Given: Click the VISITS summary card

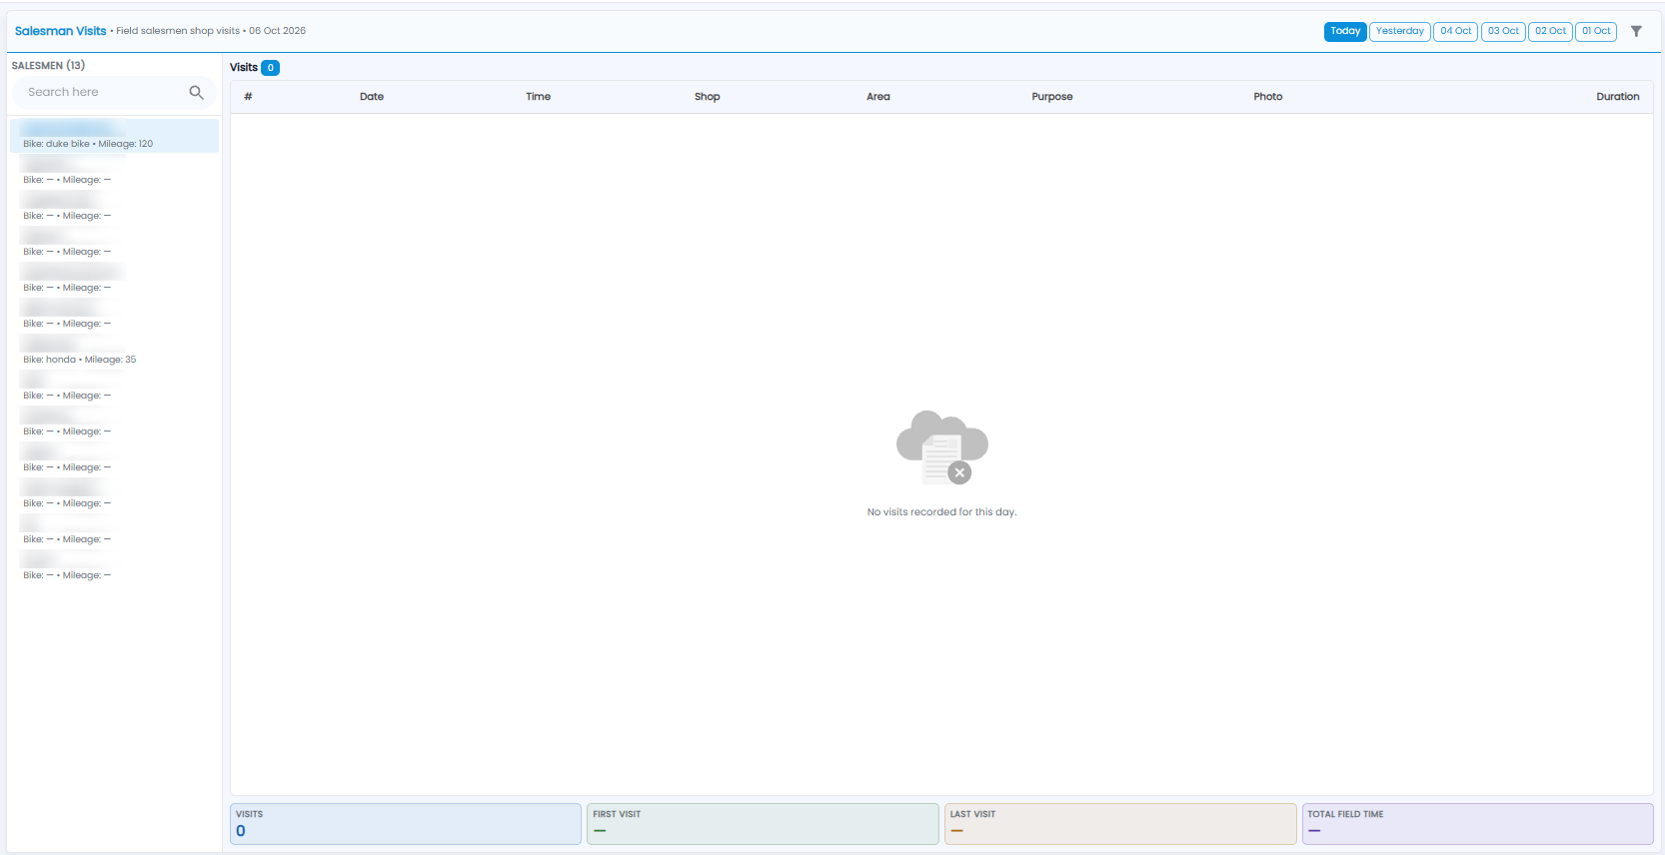Looking at the screenshot, I should (x=406, y=824).
